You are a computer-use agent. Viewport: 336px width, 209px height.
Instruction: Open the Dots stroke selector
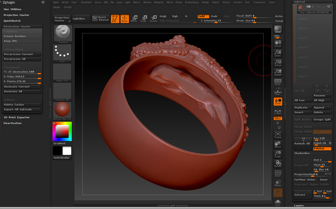click(62, 53)
